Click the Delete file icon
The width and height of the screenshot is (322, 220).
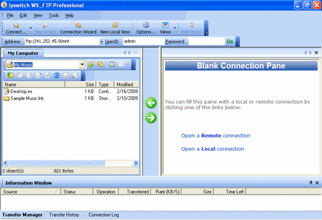(x=75, y=76)
